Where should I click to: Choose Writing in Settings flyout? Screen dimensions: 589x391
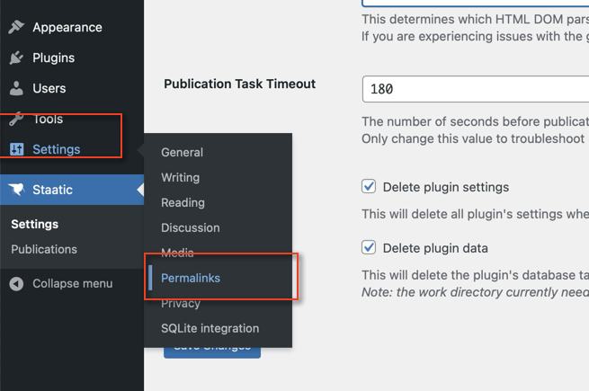(x=181, y=177)
